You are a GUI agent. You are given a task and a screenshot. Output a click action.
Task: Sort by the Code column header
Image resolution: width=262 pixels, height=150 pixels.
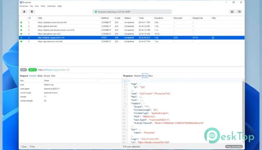118,18
